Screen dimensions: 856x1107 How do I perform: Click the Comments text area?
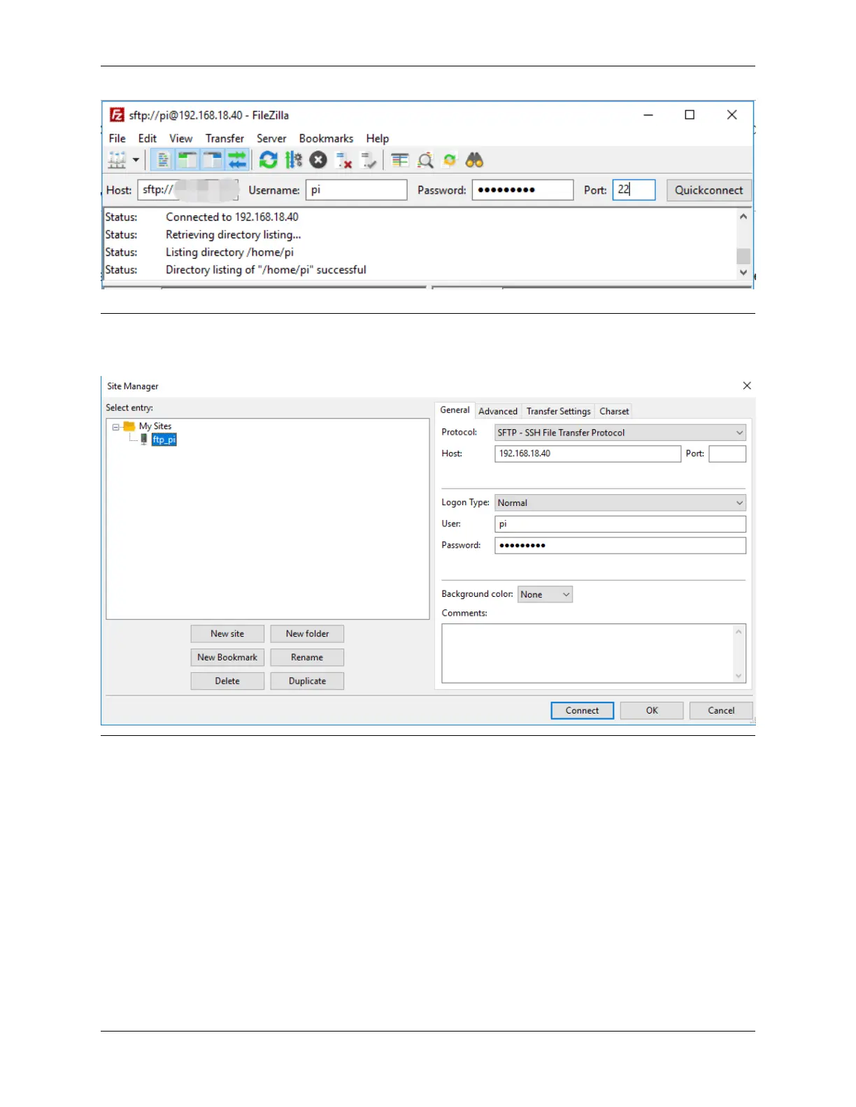(x=594, y=653)
